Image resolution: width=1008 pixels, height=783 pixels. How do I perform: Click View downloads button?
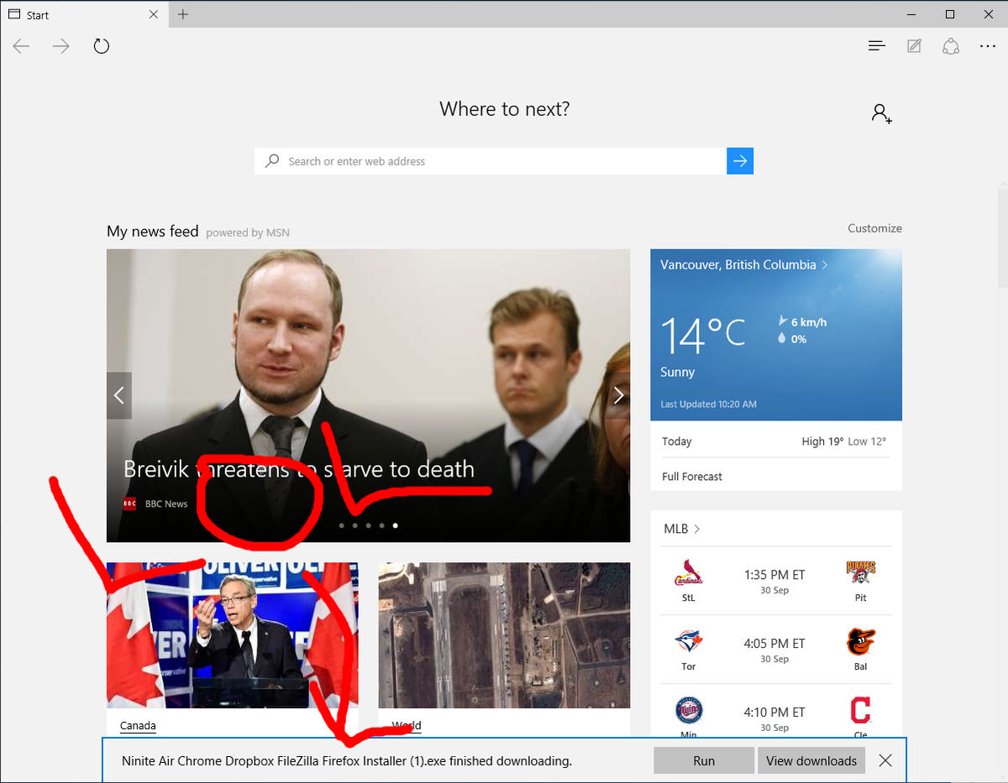click(811, 760)
